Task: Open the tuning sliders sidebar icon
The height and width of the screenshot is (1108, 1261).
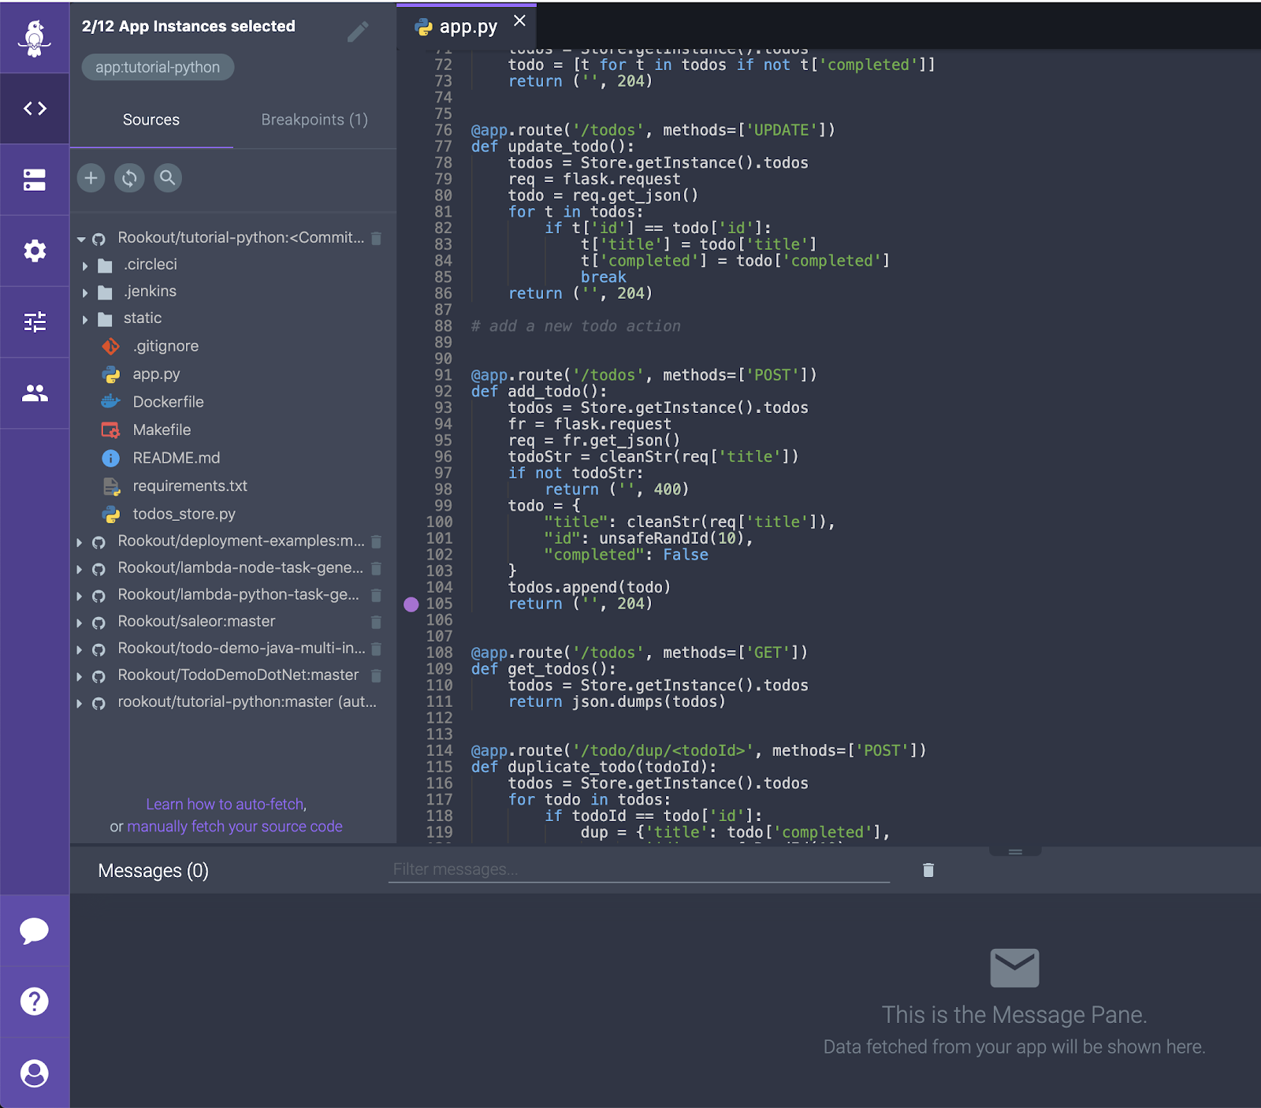Action: click(x=35, y=322)
